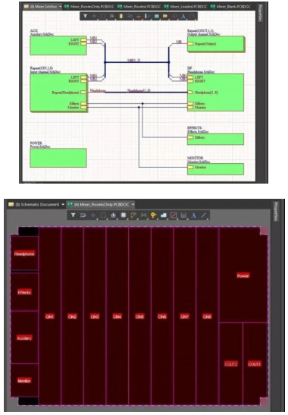
Task: Click the CIN4 room label on the PCB
Action: 117,316
